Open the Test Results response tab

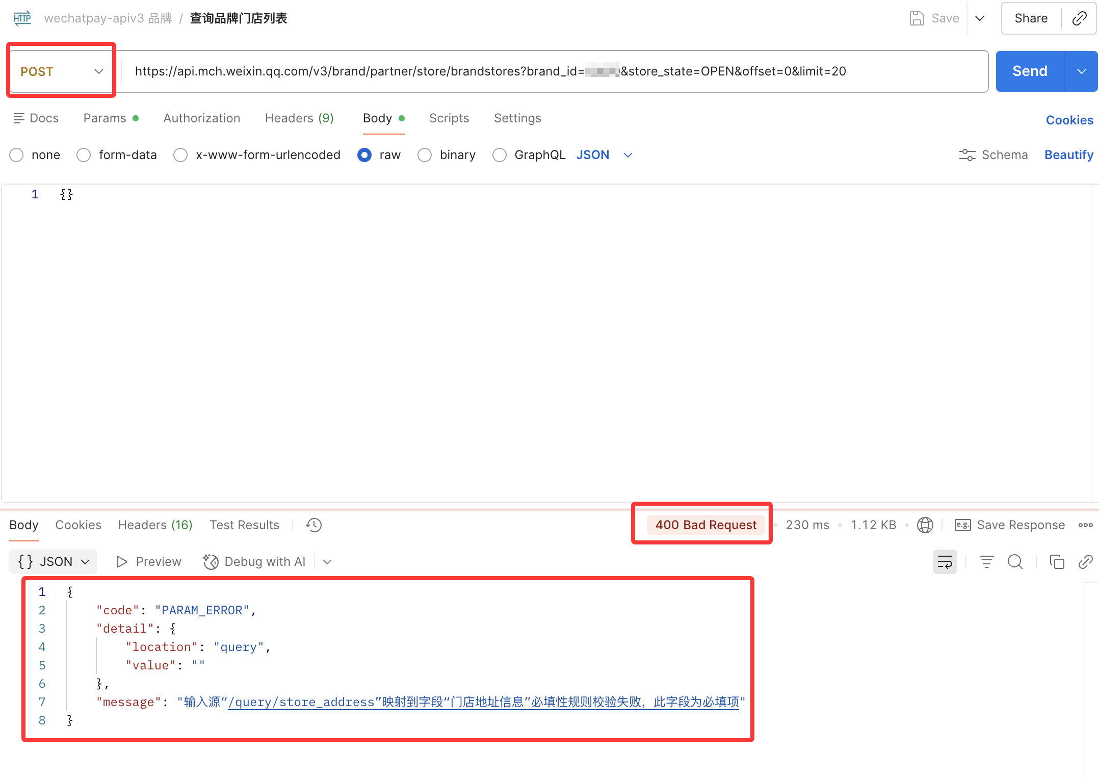coord(244,525)
